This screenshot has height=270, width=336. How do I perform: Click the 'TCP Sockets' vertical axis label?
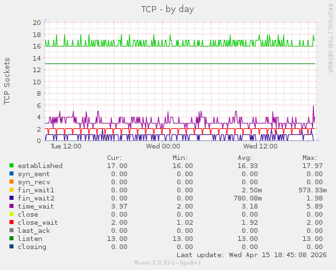7,81
